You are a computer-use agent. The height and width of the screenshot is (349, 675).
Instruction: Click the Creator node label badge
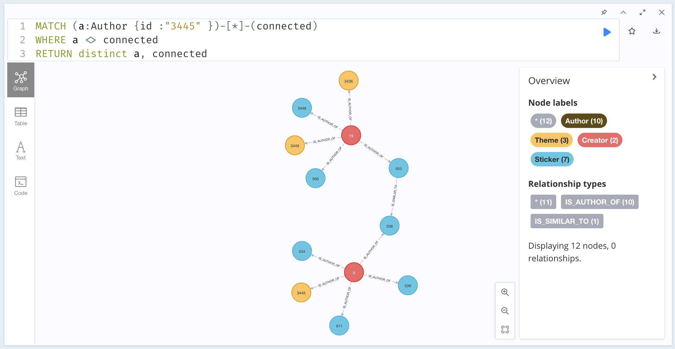(x=600, y=140)
